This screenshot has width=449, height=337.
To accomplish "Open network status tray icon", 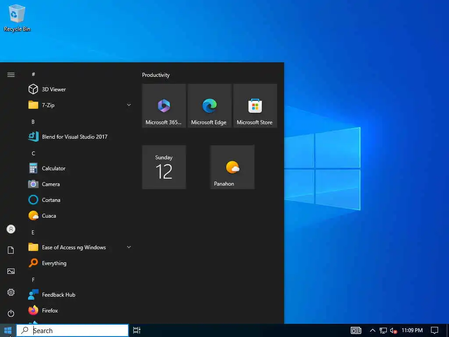I will pyautogui.click(x=383, y=331).
